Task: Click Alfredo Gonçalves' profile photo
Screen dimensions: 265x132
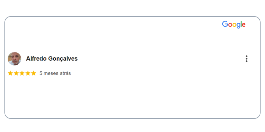Action: click(15, 59)
